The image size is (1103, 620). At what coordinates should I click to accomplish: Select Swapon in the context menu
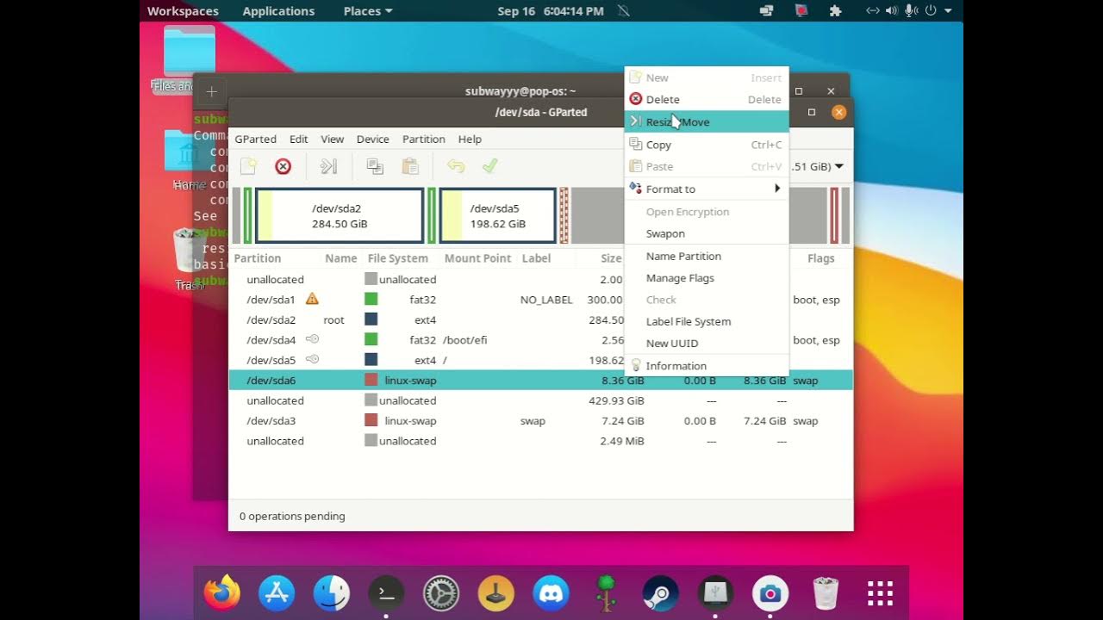click(x=707, y=233)
